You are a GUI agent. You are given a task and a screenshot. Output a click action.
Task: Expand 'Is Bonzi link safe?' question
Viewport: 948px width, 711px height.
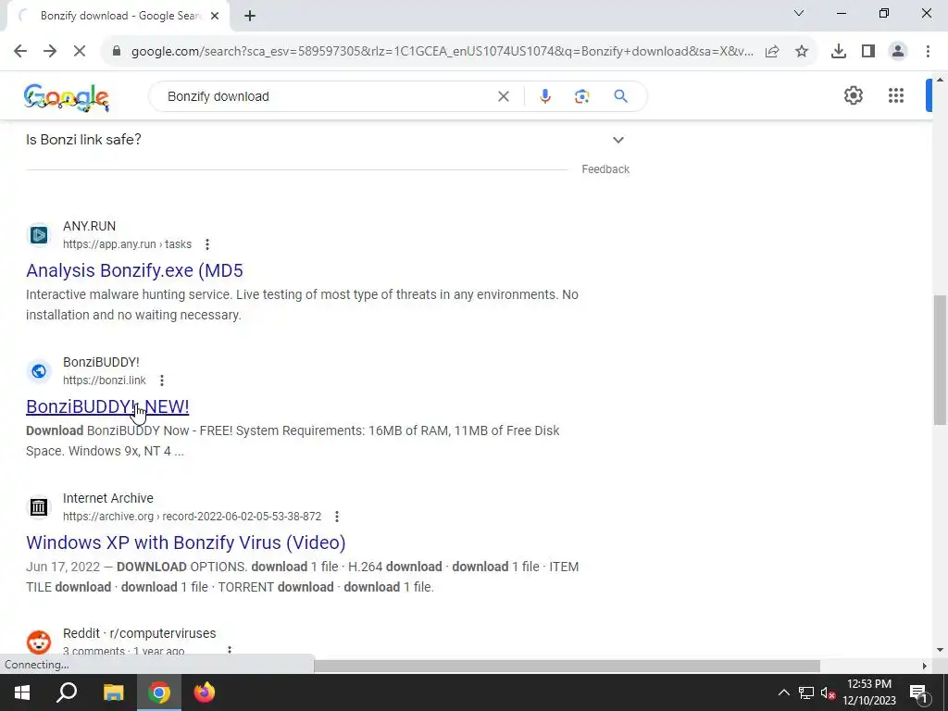(617, 140)
